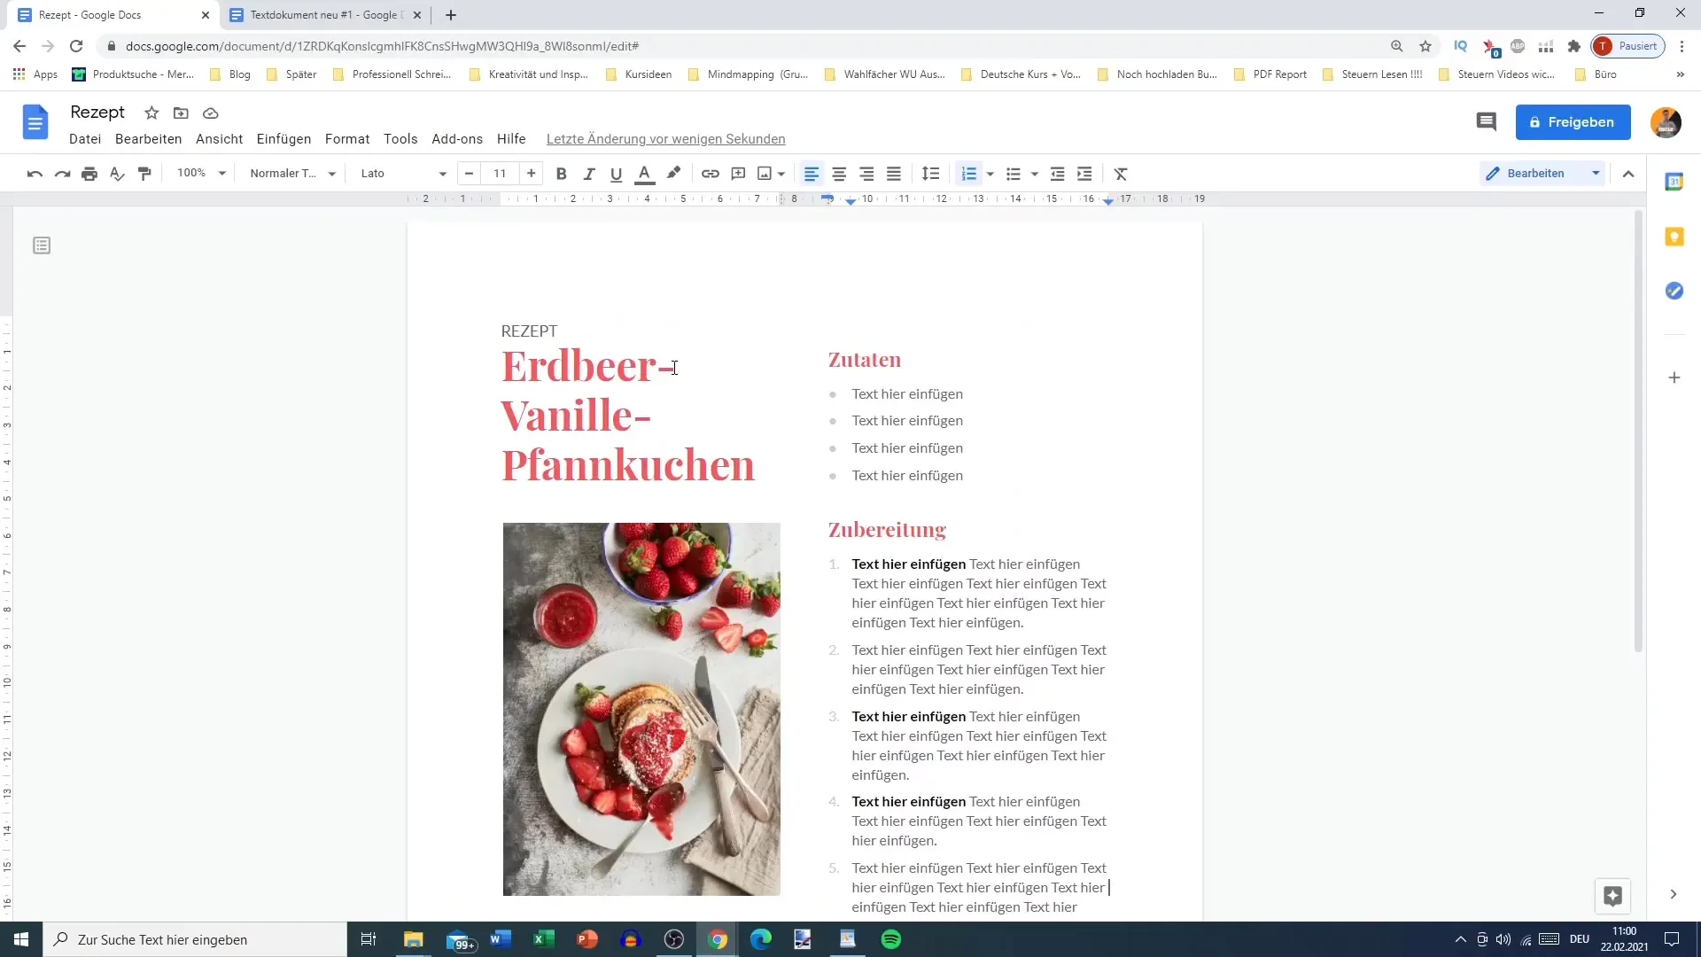Image resolution: width=1701 pixels, height=957 pixels.
Task: Click the Redo arrow in toolbar
Action: click(62, 174)
